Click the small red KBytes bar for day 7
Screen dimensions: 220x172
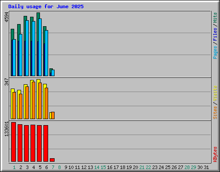pyautogui.click(x=52, y=160)
